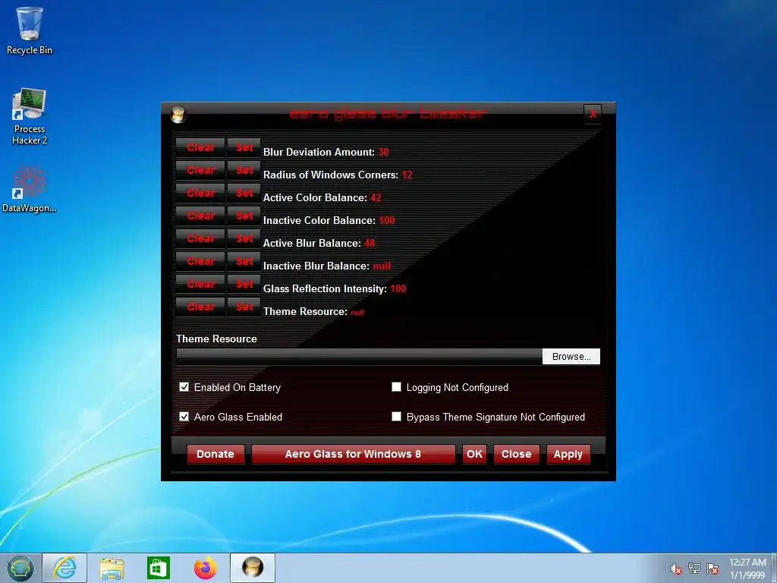The height and width of the screenshot is (583, 777).
Task: Click the Theme Resource path field
Action: [359, 357]
